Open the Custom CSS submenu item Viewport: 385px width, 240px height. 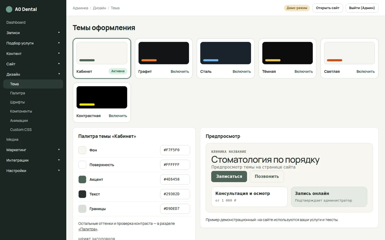[33, 129]
